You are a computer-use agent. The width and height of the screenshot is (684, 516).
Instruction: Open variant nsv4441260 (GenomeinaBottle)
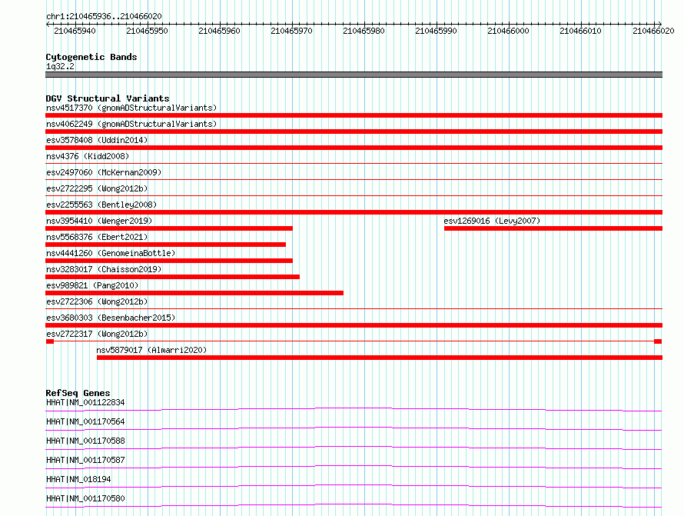[x=111, y=253]
